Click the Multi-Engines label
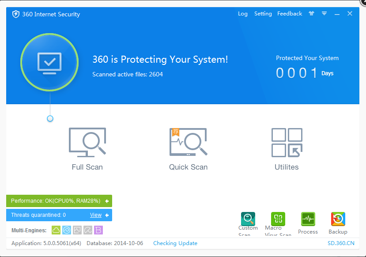 click(29, 231)
